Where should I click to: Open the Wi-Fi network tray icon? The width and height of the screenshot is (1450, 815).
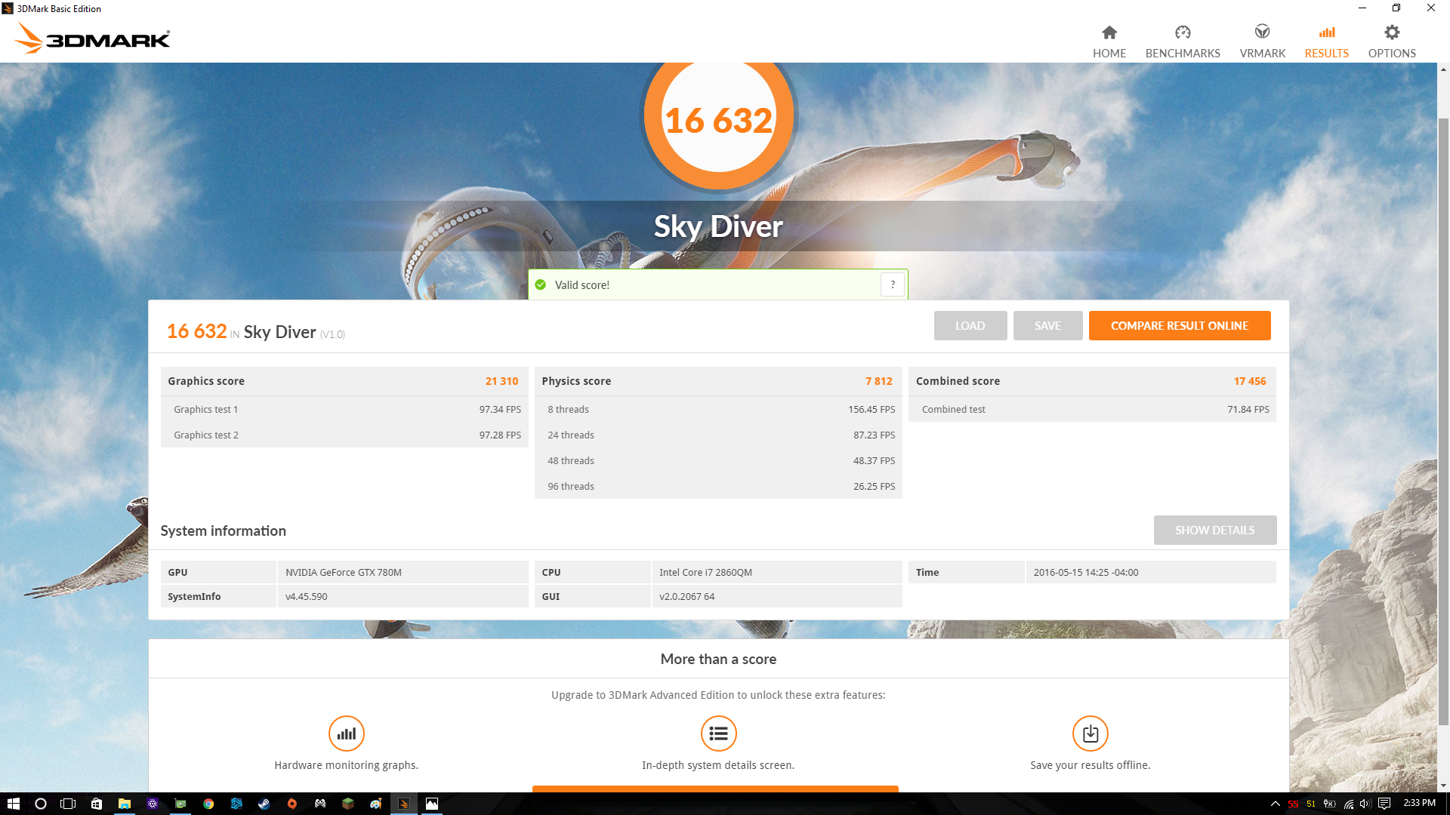(1349, 804)
